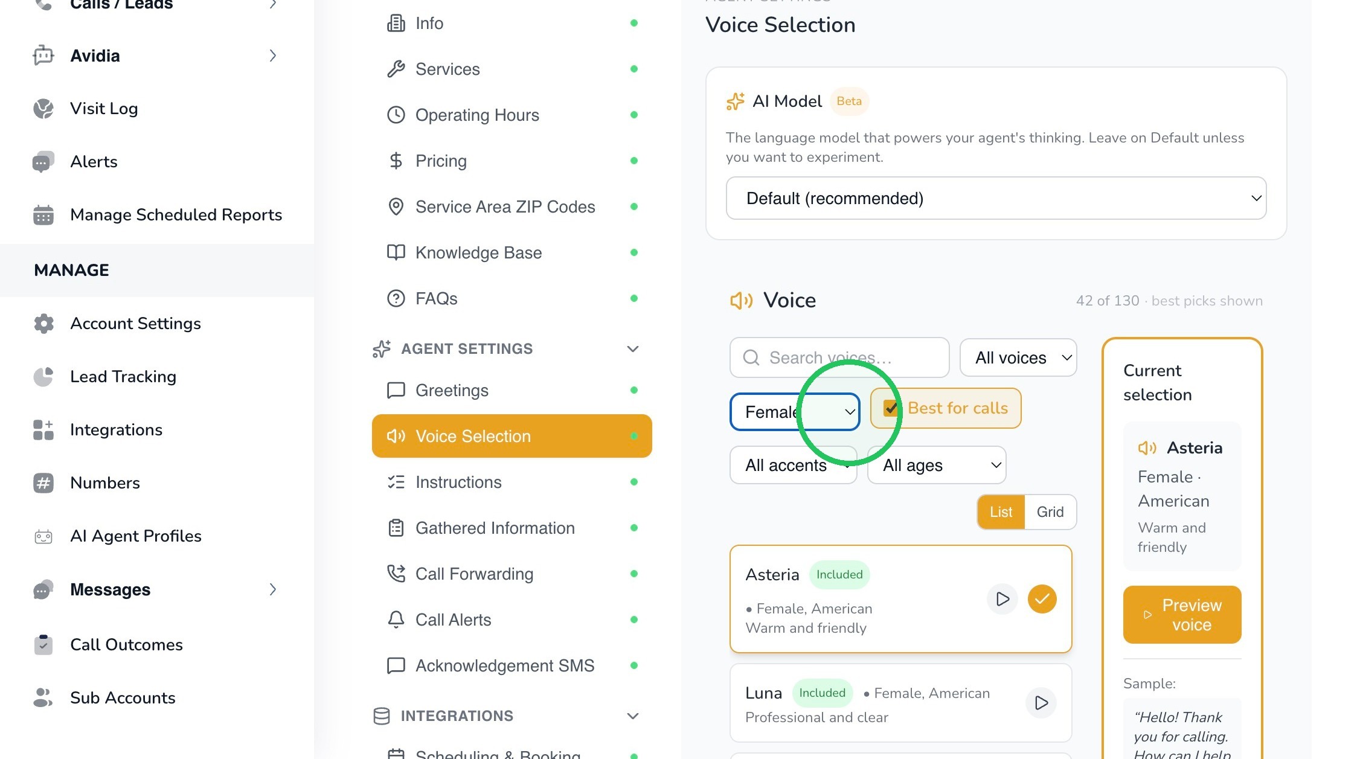The image size is (1360, 759).
Task: Click the Account Settings gear icon
Action: coord(43,324)
